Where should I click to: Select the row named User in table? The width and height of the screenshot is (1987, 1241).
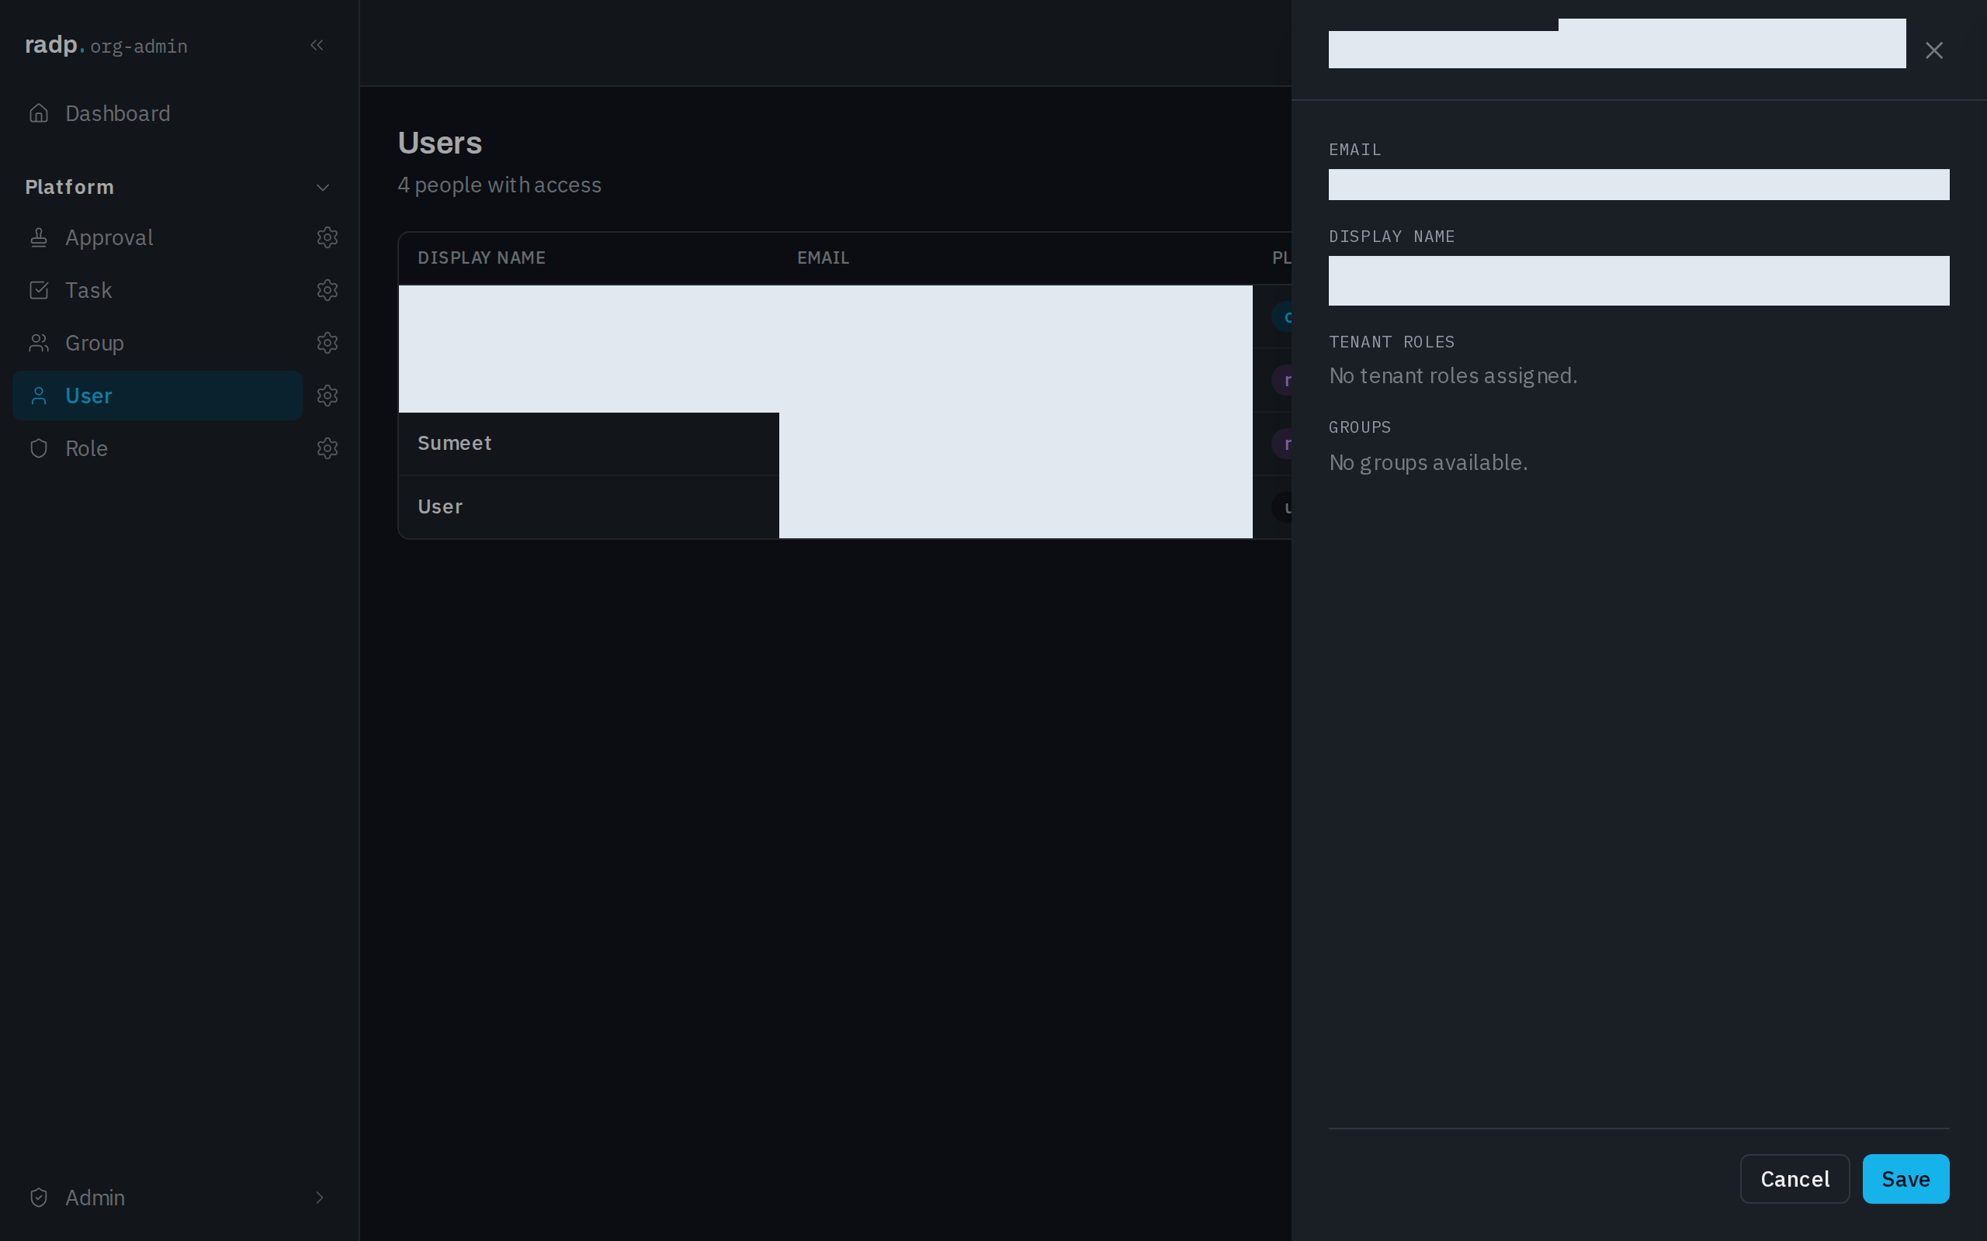point(845,507)
